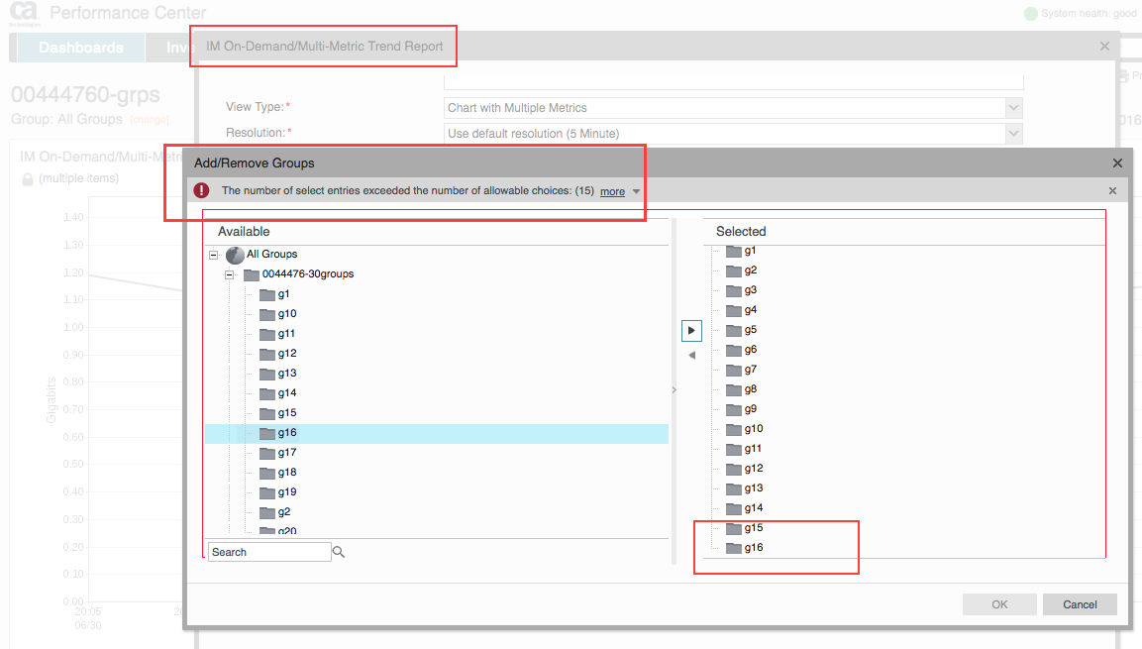Click the g16 folder icon in Selected
The height and width of the screenshot is (649, 1142).
click(733, 549)
